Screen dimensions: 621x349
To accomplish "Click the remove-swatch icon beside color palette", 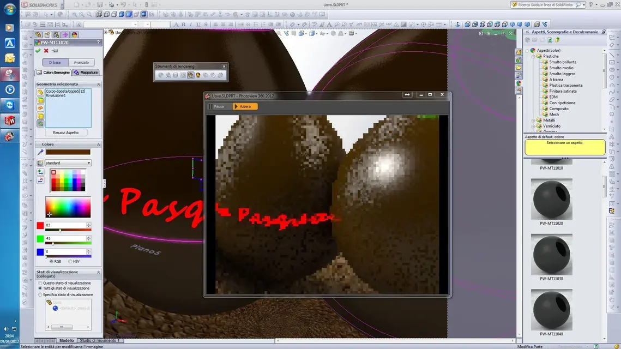I will pyautogui.click(x=40, y=180).
